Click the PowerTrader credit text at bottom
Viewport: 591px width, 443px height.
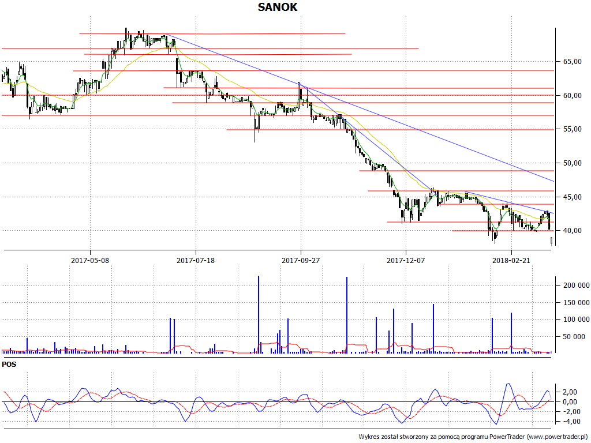[x=474, y=437]
